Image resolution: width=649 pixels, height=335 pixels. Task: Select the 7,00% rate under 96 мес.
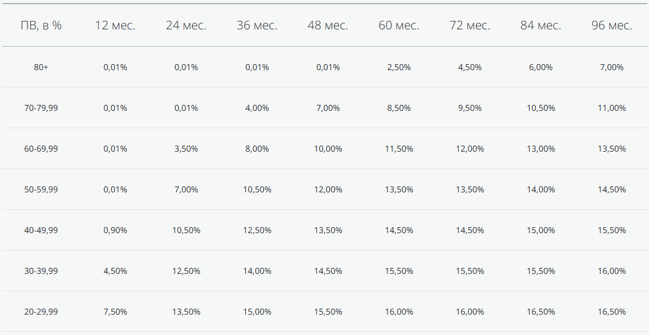612,67
